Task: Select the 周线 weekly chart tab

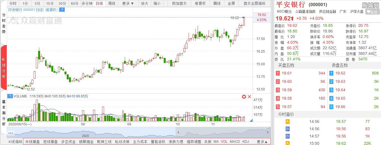Action: tap(112, 4)
